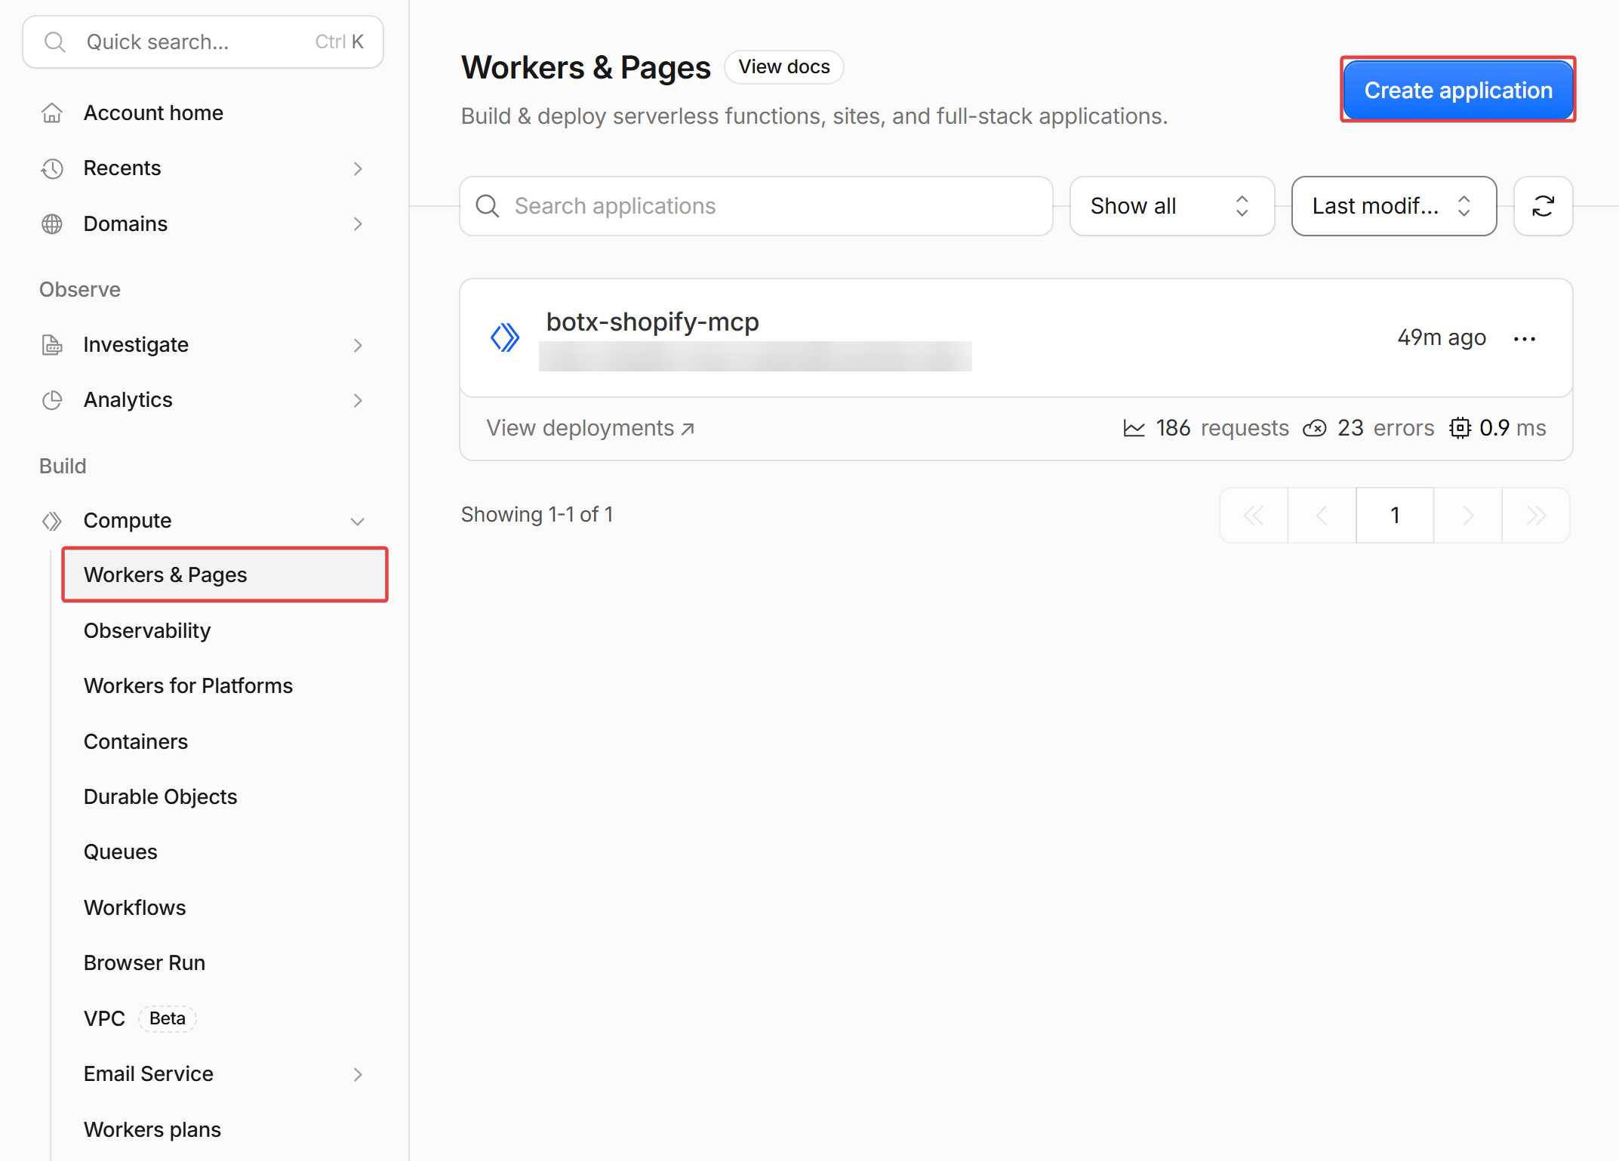
Task: Click the Analytics pie chart icon
Action: click(x=52, y=400)
